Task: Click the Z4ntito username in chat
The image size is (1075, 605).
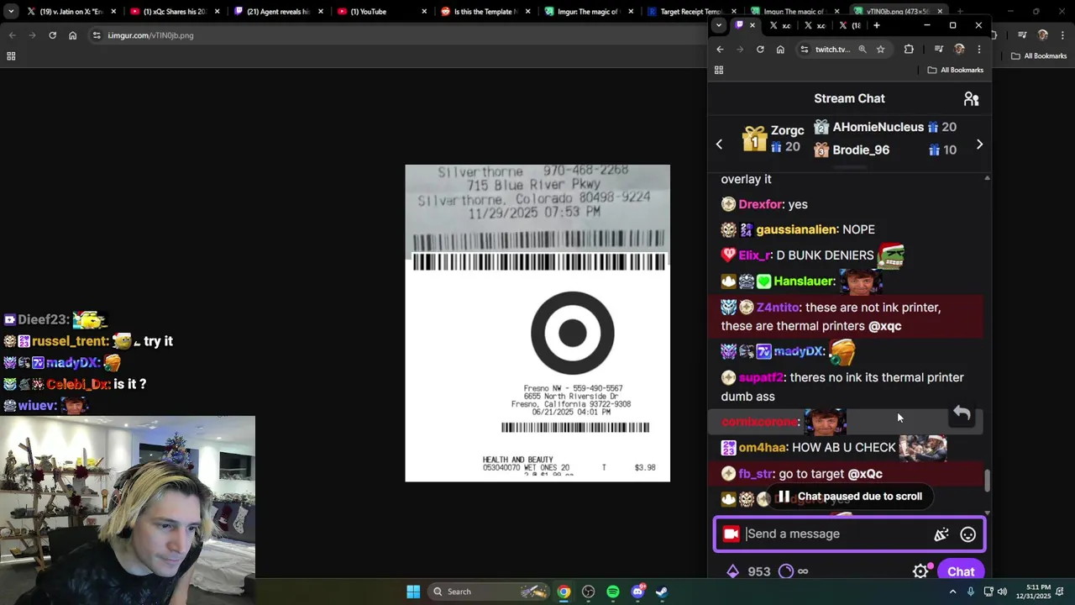Action: [x=778, y=308]
